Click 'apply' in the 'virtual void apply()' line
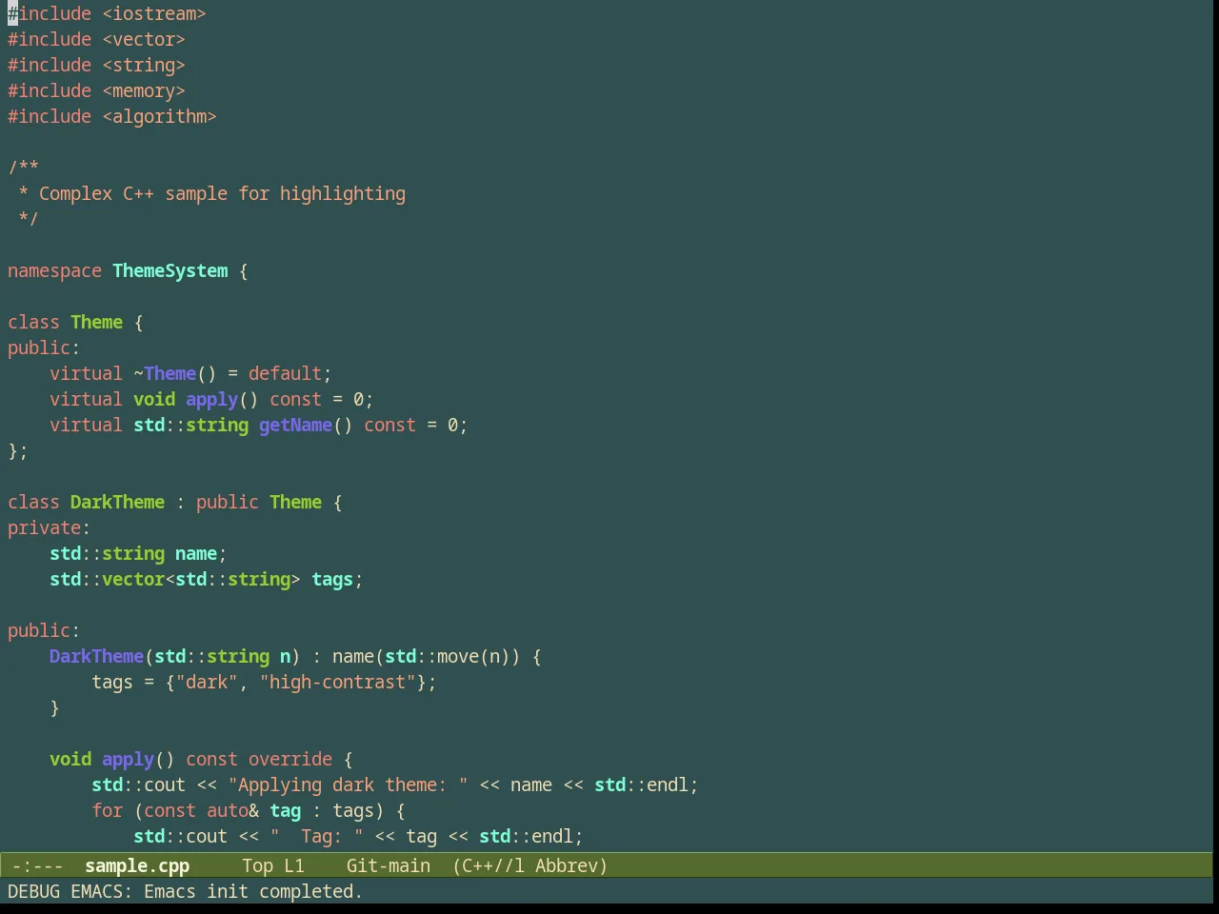 pyautogui.click(x=211, y=399)
